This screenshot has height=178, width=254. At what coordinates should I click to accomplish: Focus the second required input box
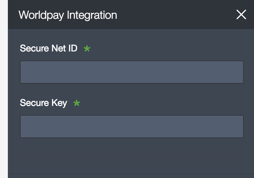pyautogui.click(x=132, y=126)
